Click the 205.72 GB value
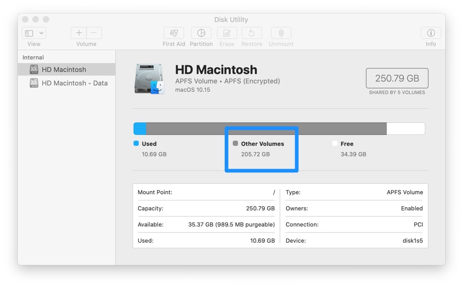The width and height of the screenshot is (463, 287). pyautogui.click(x=255, y=154)
